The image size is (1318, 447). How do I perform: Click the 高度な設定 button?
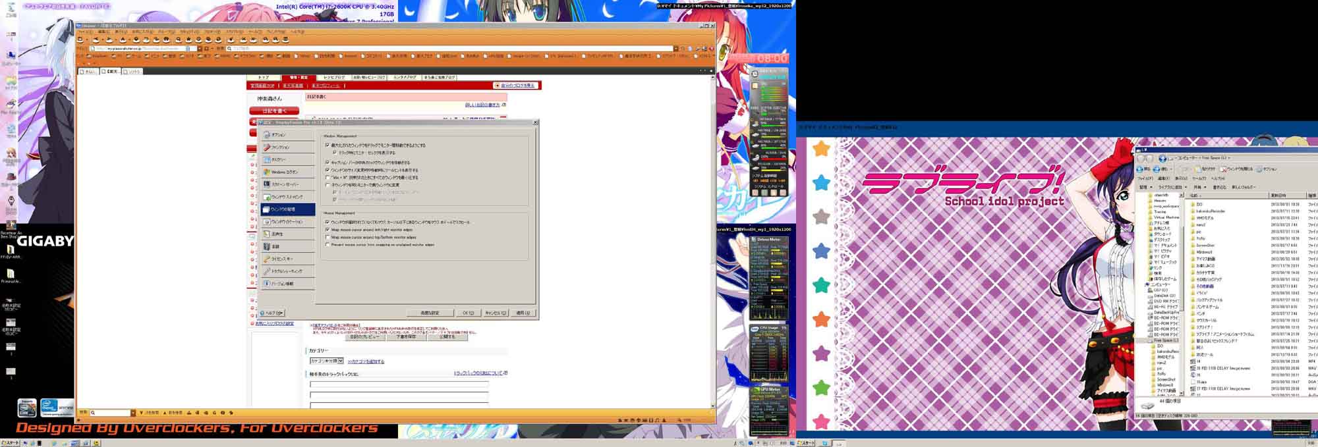coord(429,313)
